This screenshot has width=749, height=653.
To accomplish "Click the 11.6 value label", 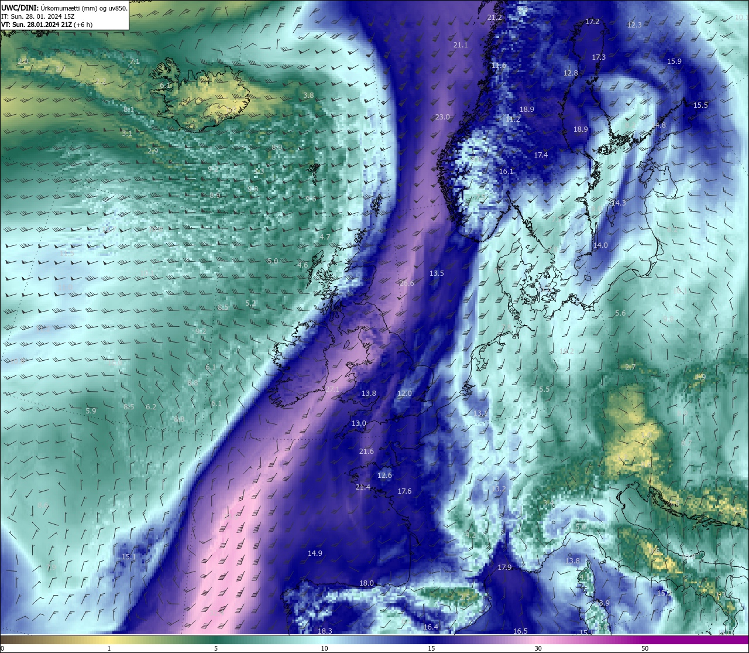I will coord(499,66).
